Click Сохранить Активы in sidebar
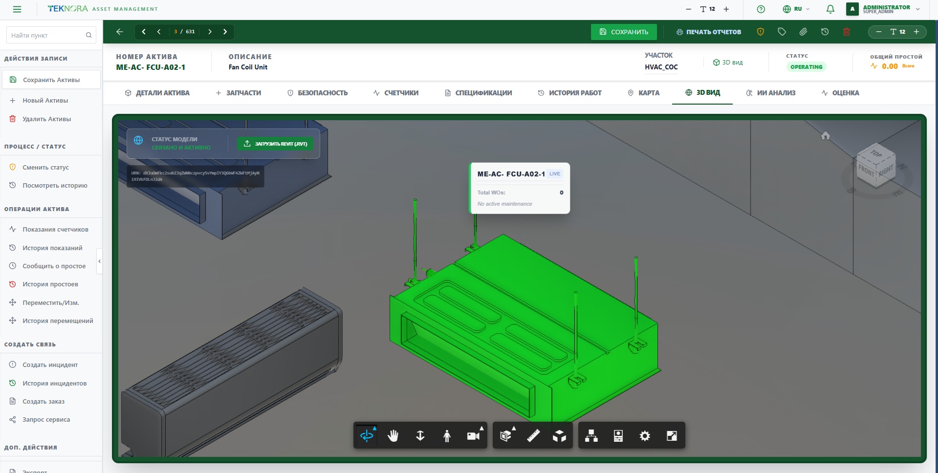 point(51,80)
